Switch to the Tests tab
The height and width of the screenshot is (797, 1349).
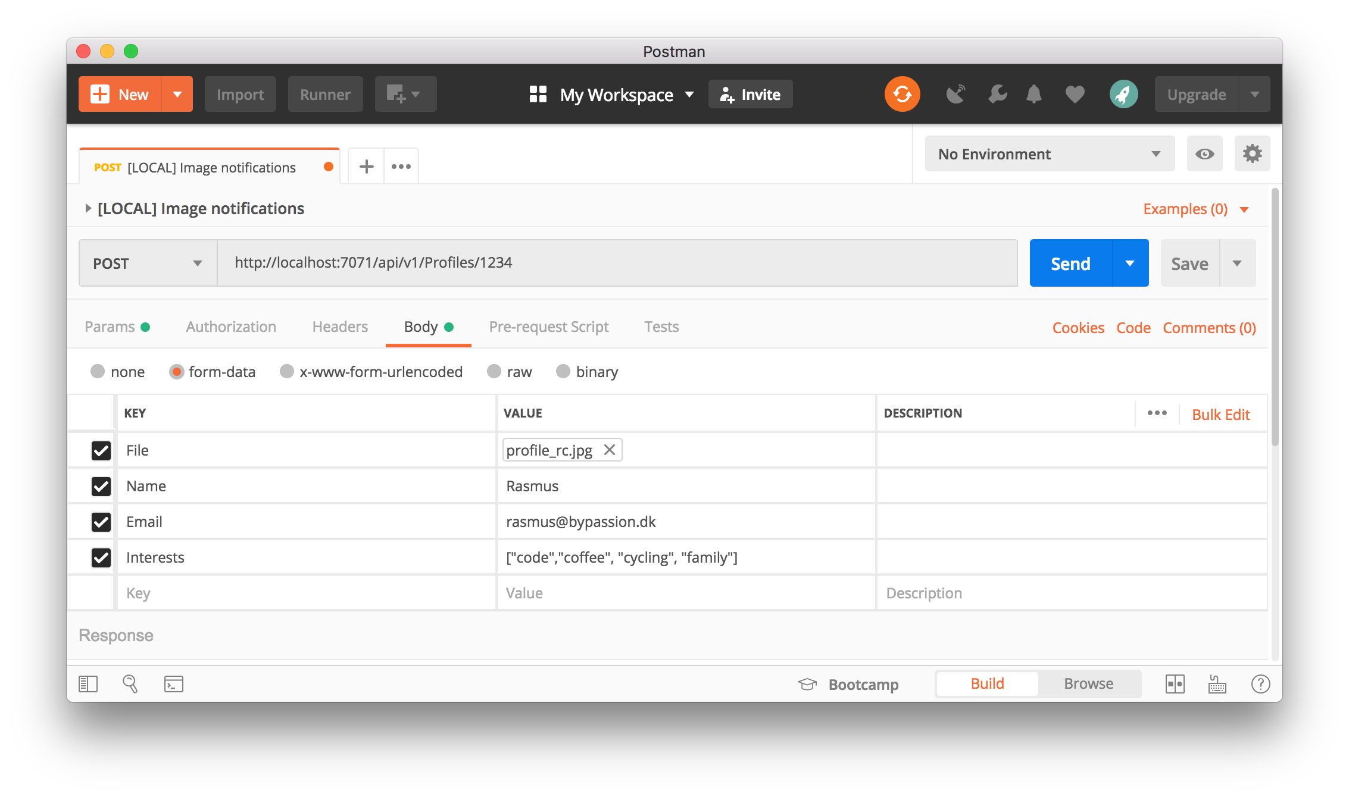click(661, 327)
